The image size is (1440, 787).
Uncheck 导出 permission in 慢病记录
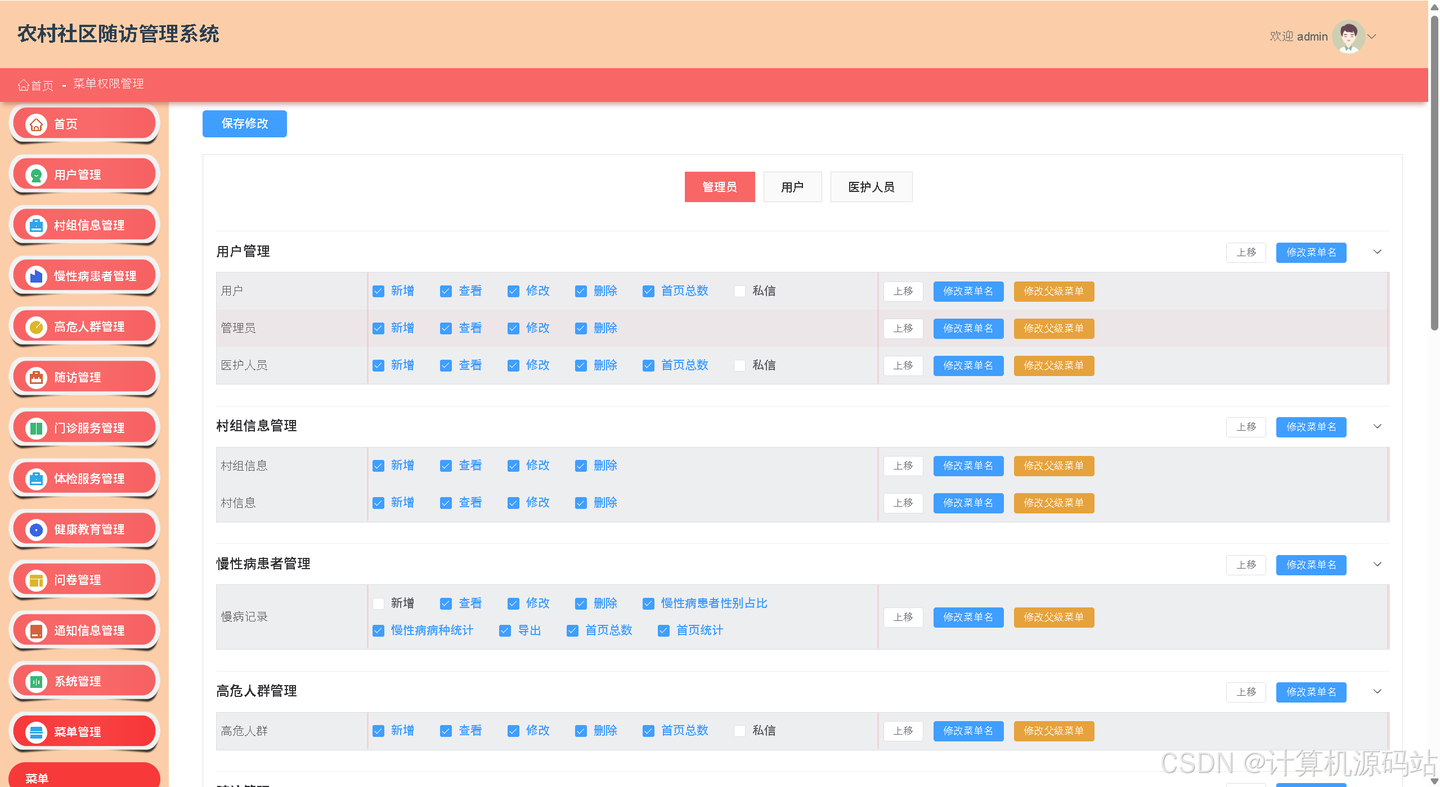point(505,631)
